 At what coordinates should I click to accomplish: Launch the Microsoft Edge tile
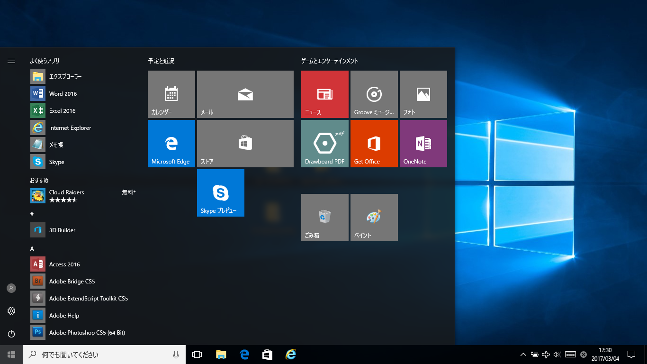point(171,144)
